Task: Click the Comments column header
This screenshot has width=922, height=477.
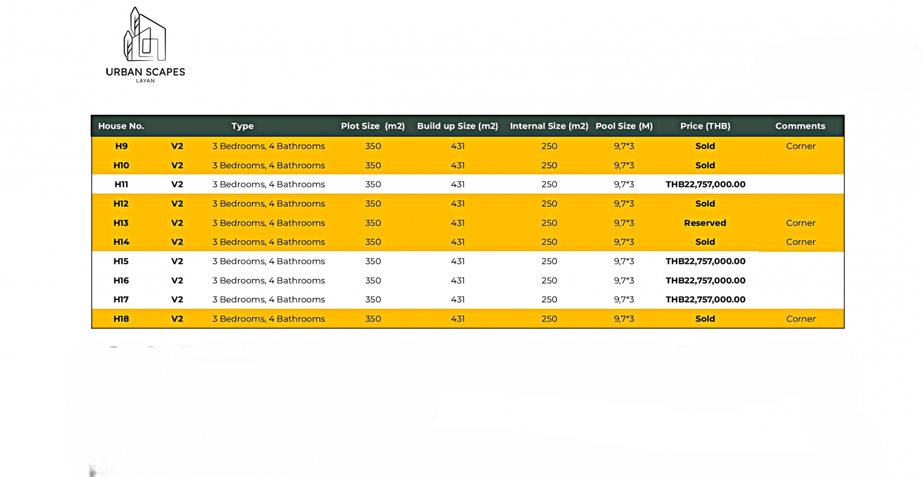Action: coord(800,126)
